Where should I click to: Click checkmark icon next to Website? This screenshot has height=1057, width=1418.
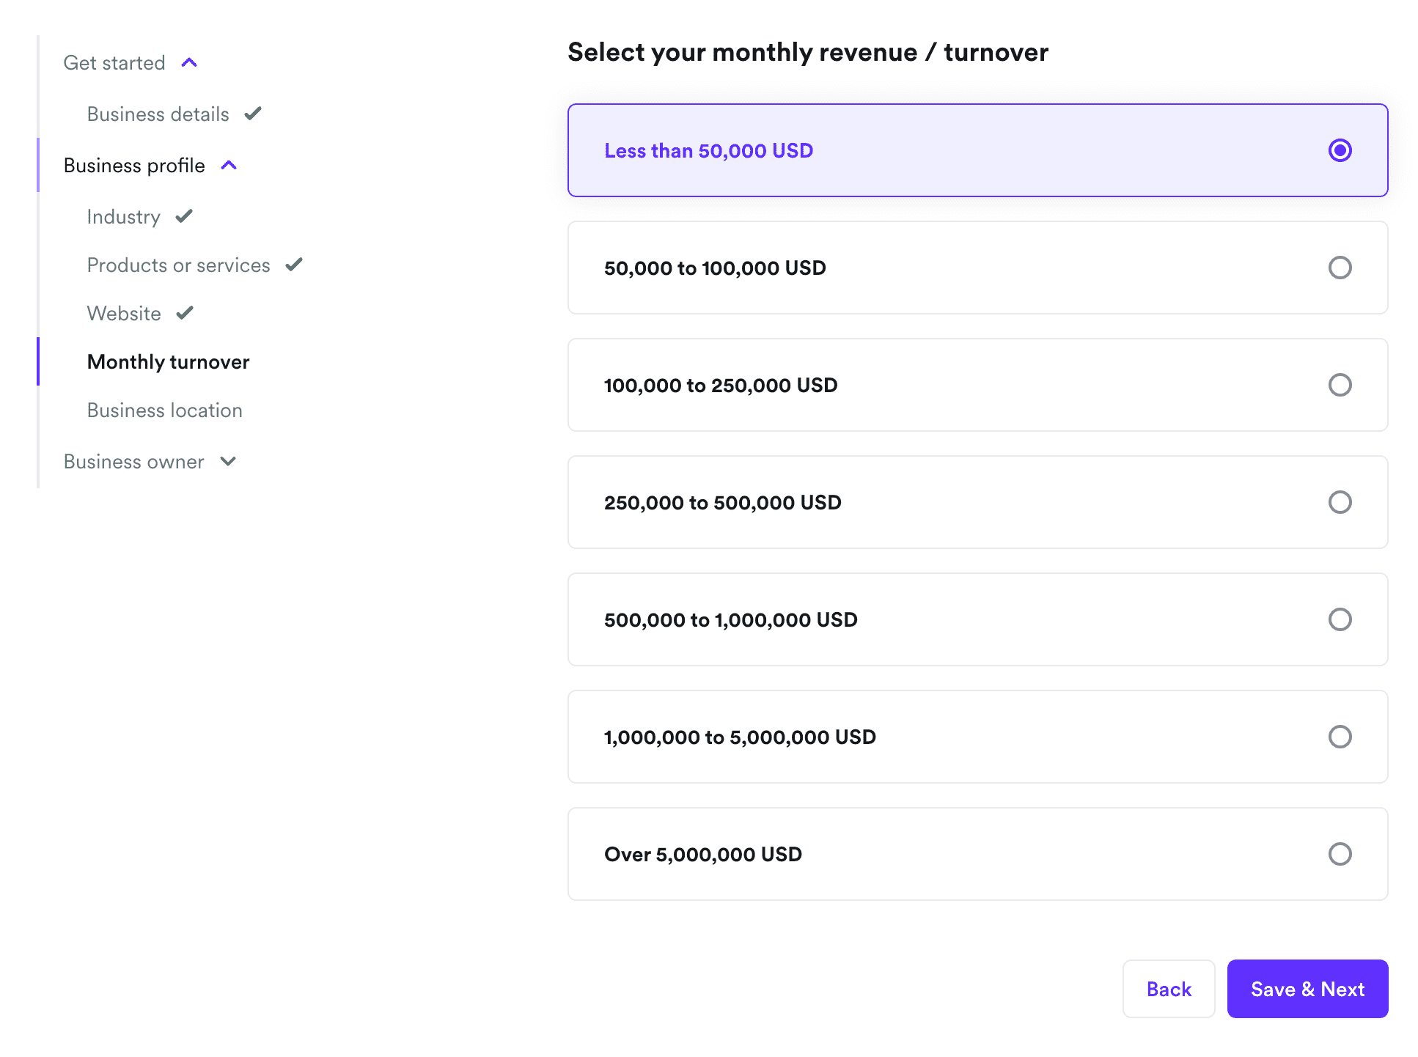click(185, 313)
